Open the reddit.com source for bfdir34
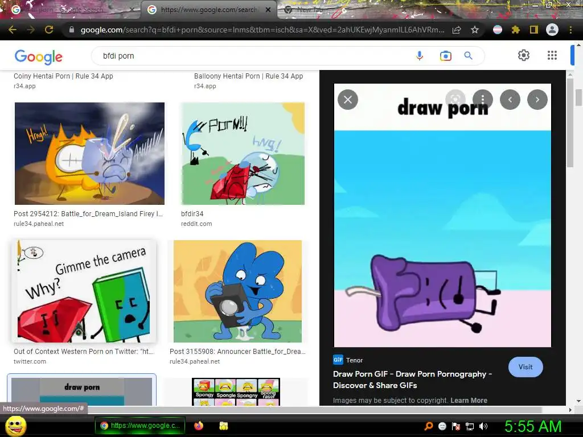 (x=196, y=224)
